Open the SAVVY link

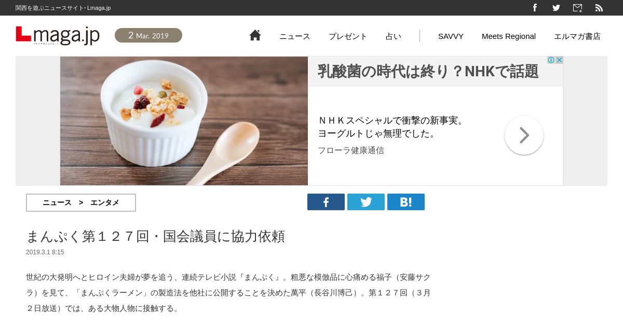451,36
